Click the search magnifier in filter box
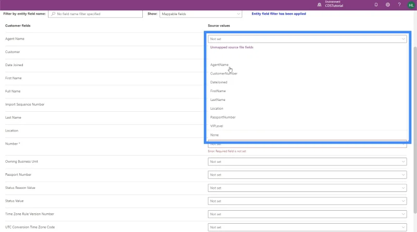Viewport: 417px width, 232px height. (x=53, y=14)
